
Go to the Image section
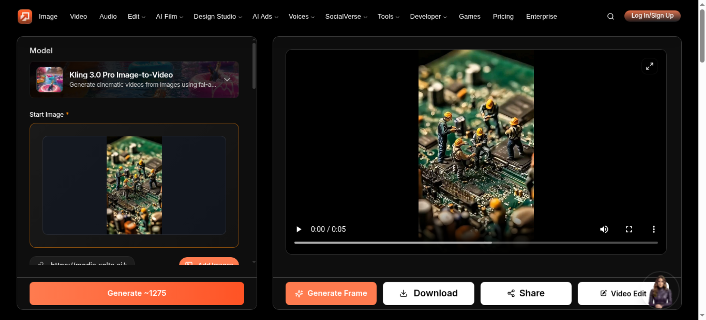point(48,17)
